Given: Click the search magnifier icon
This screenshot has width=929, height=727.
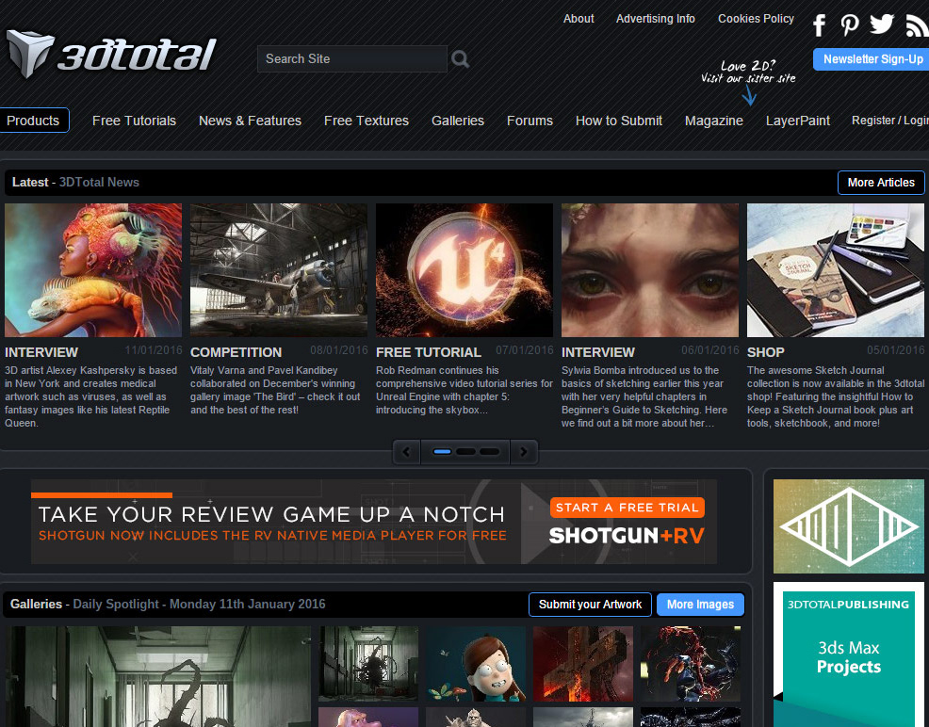Looking at the screenshot, I should pyautogui.click(x=461, y=58).
